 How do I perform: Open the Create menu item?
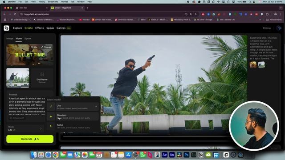click(28, 28)
